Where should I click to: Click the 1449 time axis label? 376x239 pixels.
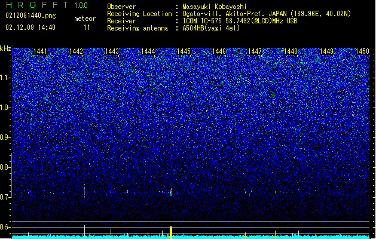coord(326,51)
